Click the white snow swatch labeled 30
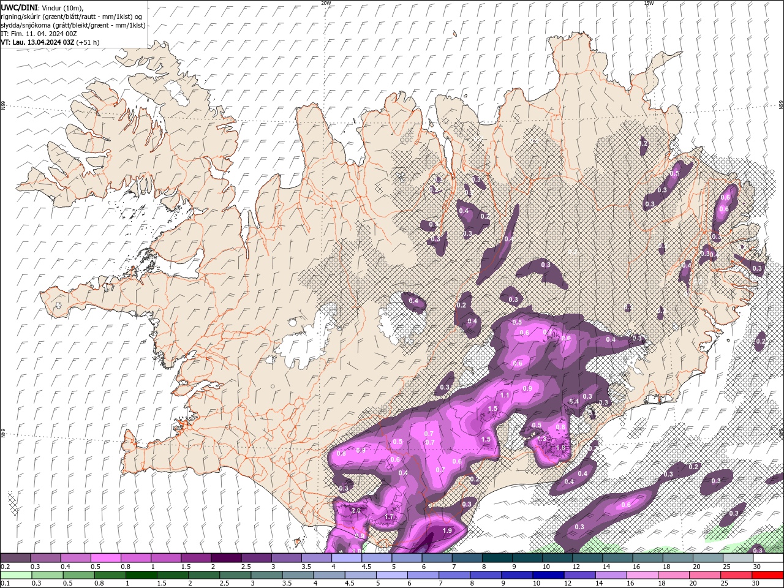Image resolution: width=784 pixels, height=588 pixels. (768, 558)
